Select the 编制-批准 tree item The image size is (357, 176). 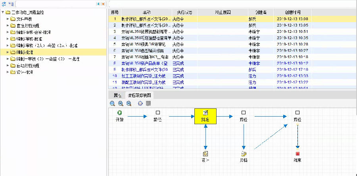[x=25, y=52]
